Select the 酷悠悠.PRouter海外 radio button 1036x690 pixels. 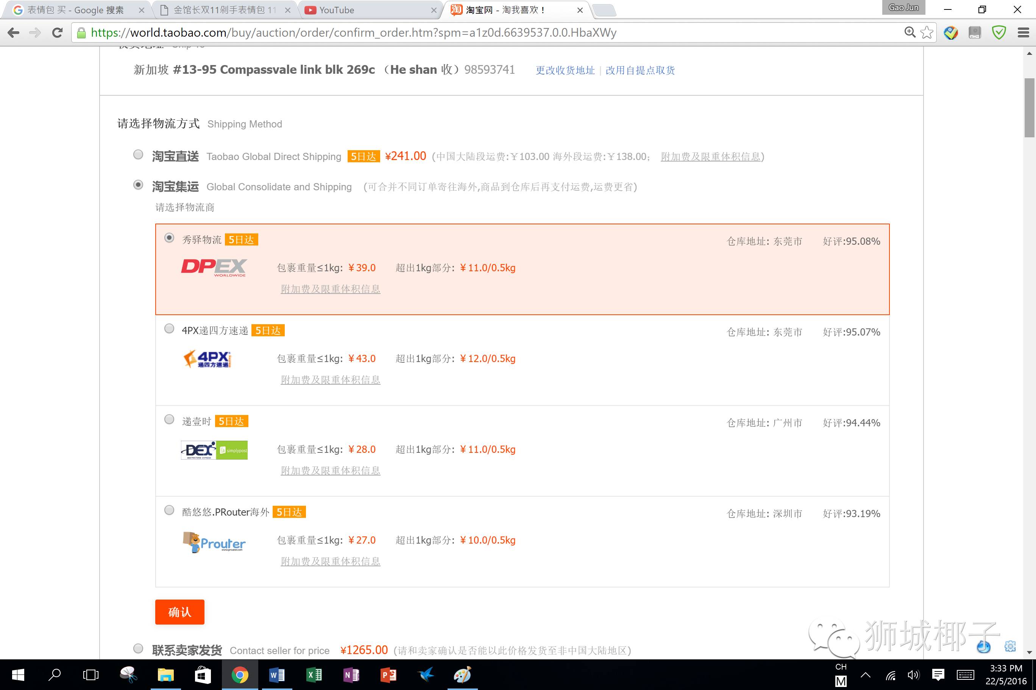pos(169,510)
